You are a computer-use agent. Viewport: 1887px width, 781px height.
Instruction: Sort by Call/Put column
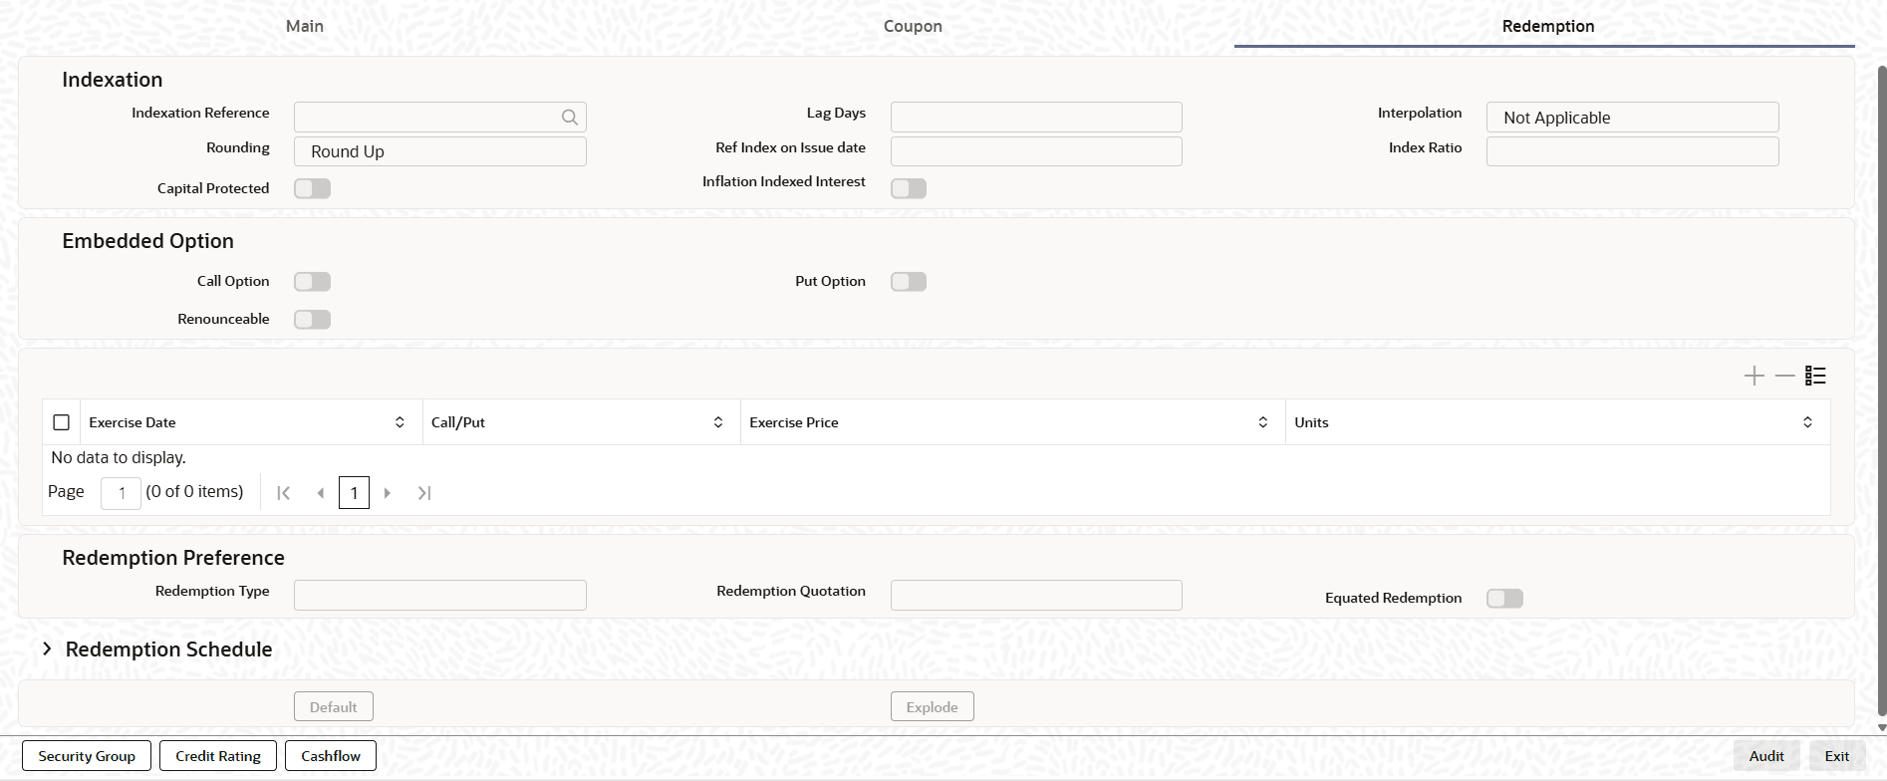coord(718,422)
